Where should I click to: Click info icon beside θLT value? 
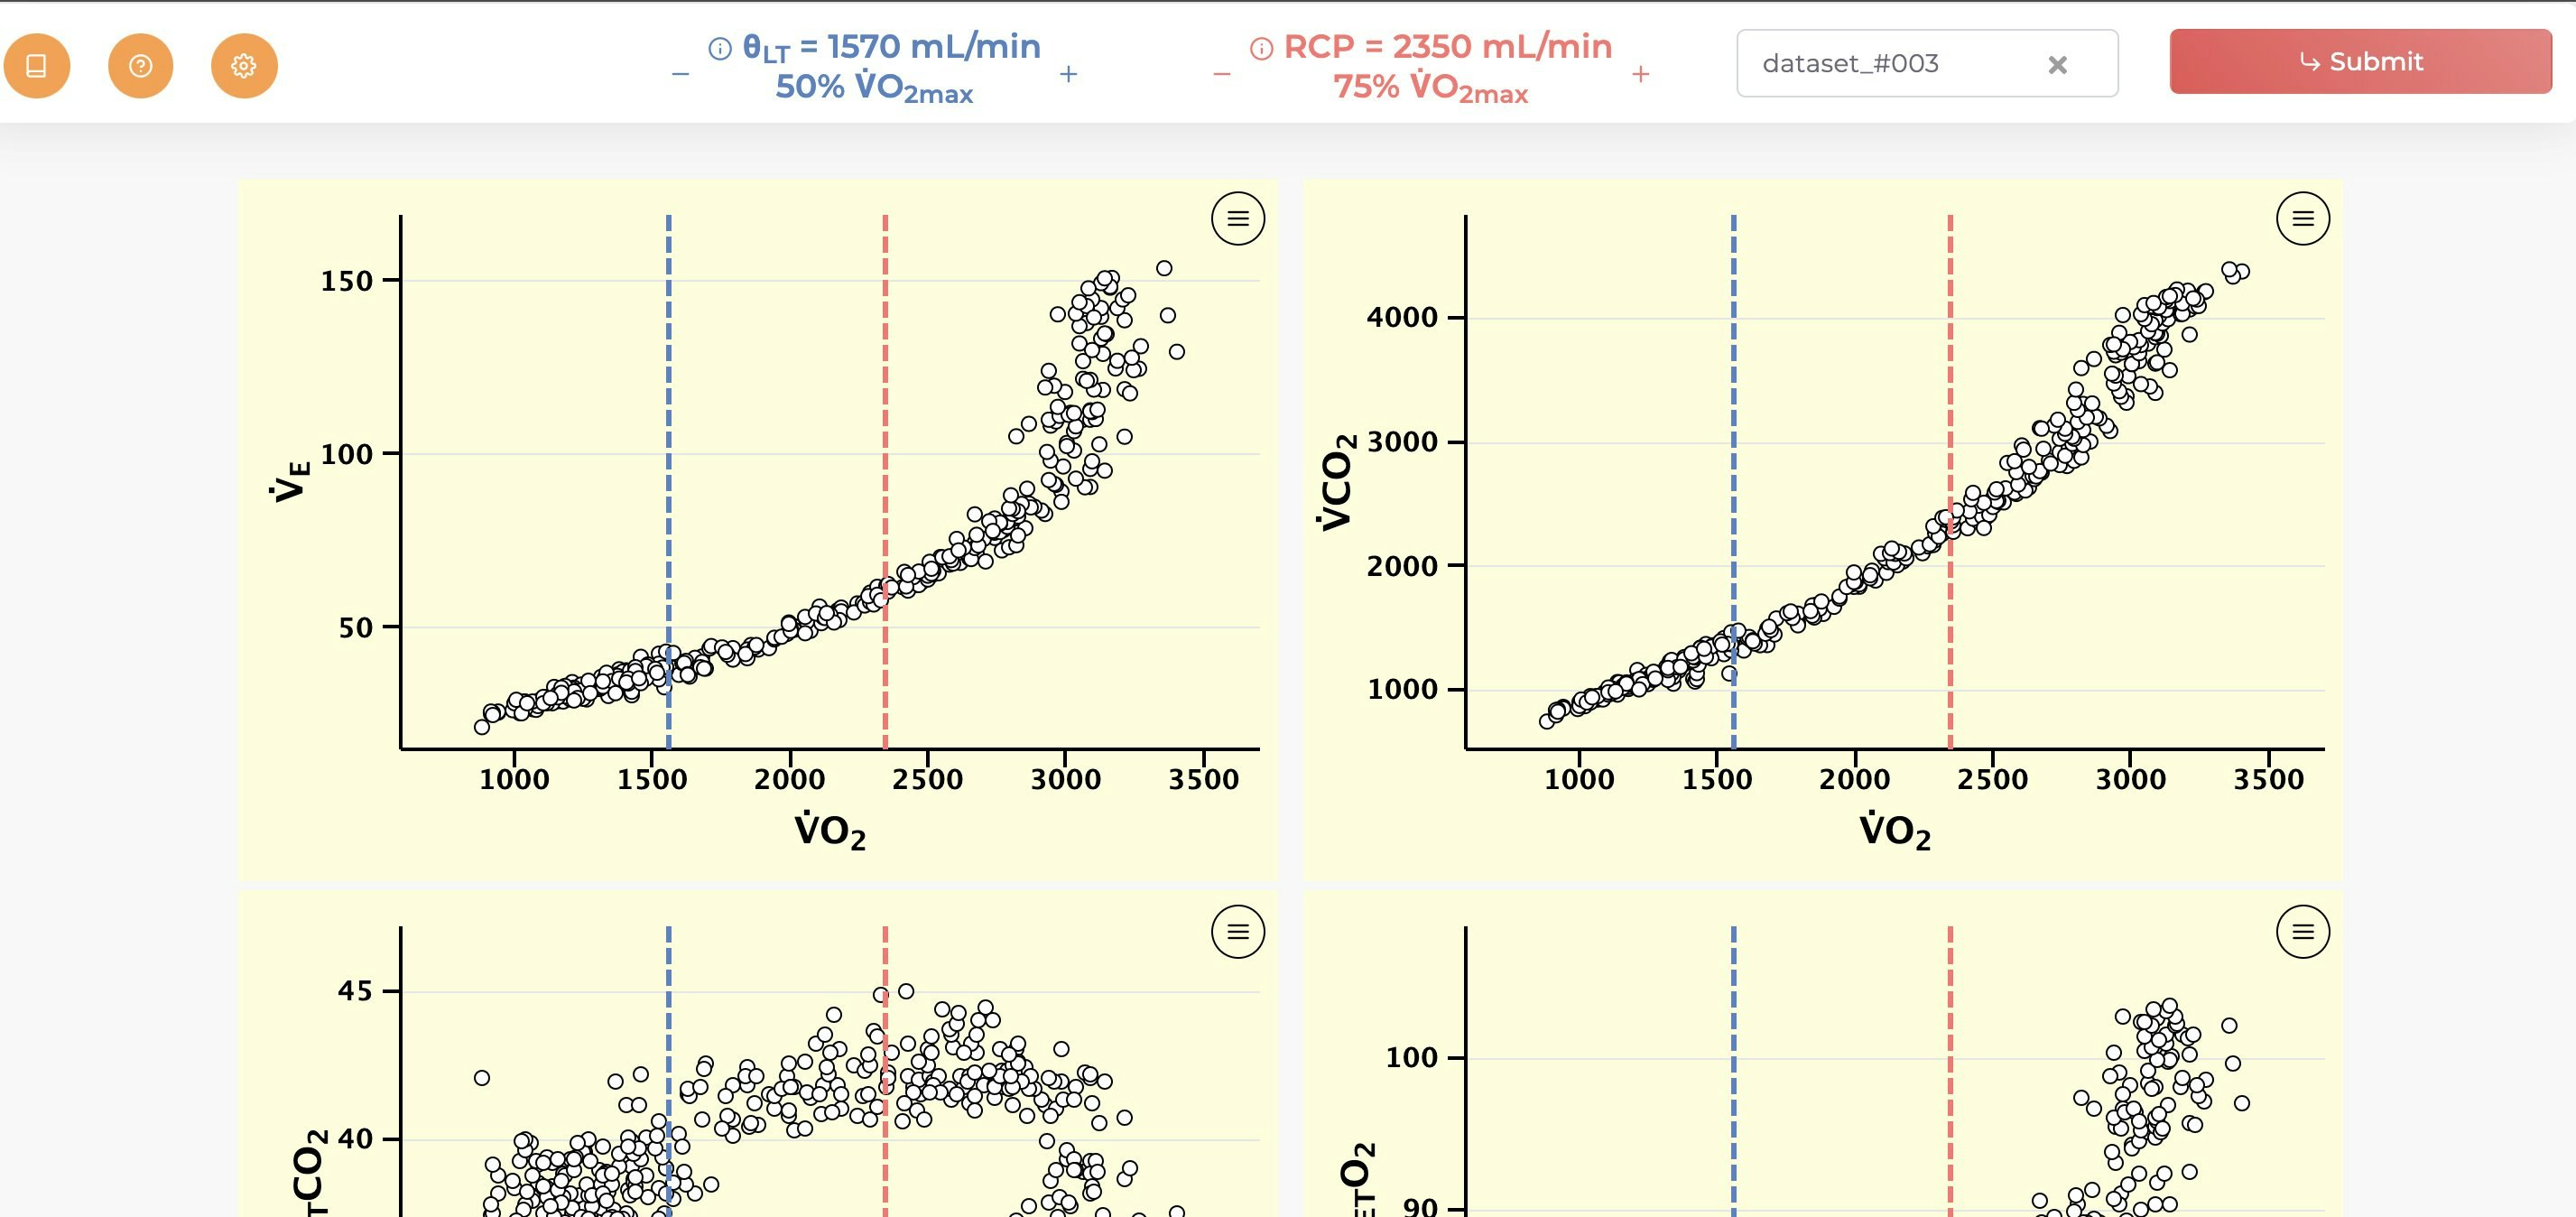tap(719, 48)
